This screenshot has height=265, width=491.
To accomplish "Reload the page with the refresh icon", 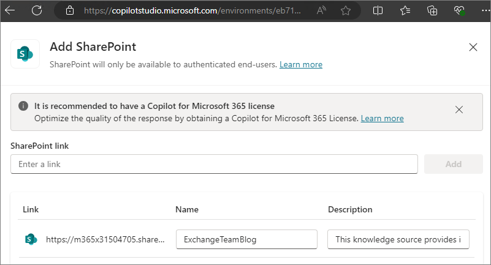I will (x=37, y=10).
